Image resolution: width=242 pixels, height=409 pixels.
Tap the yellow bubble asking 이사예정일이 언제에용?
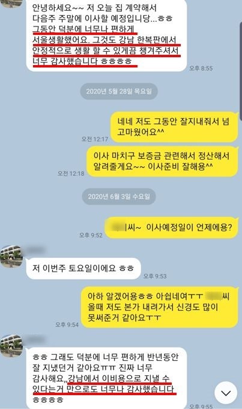point(171,228)
